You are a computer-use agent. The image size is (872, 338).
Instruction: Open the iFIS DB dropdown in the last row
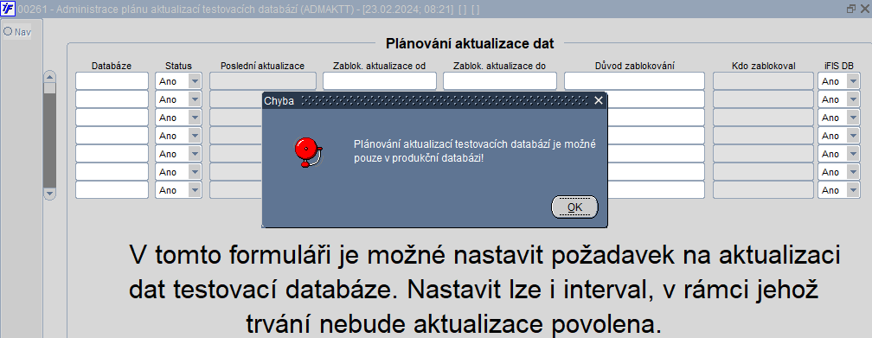pos(853,190)
